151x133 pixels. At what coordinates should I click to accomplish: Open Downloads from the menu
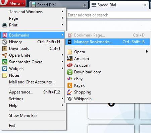coord(33,49)
